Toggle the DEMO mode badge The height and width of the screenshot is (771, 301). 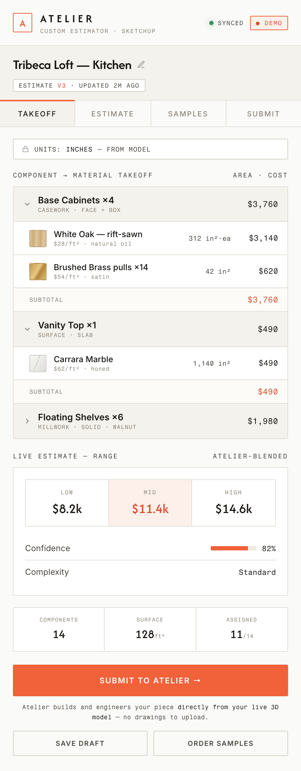(x=269, y=23)
